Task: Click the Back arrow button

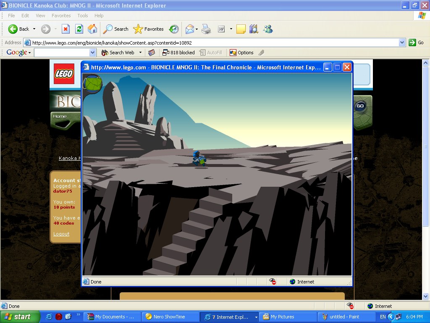Action: pos(18,29)
